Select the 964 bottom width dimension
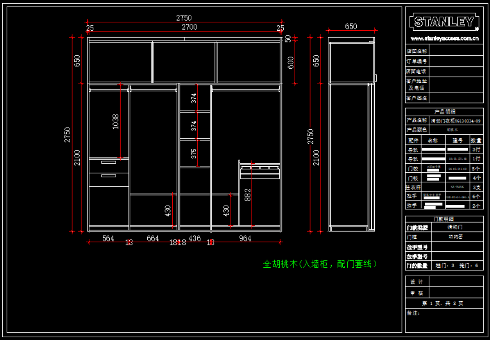The width and height of the screenshot is (490, 340). pyautogui.click(x=245, y=238)
